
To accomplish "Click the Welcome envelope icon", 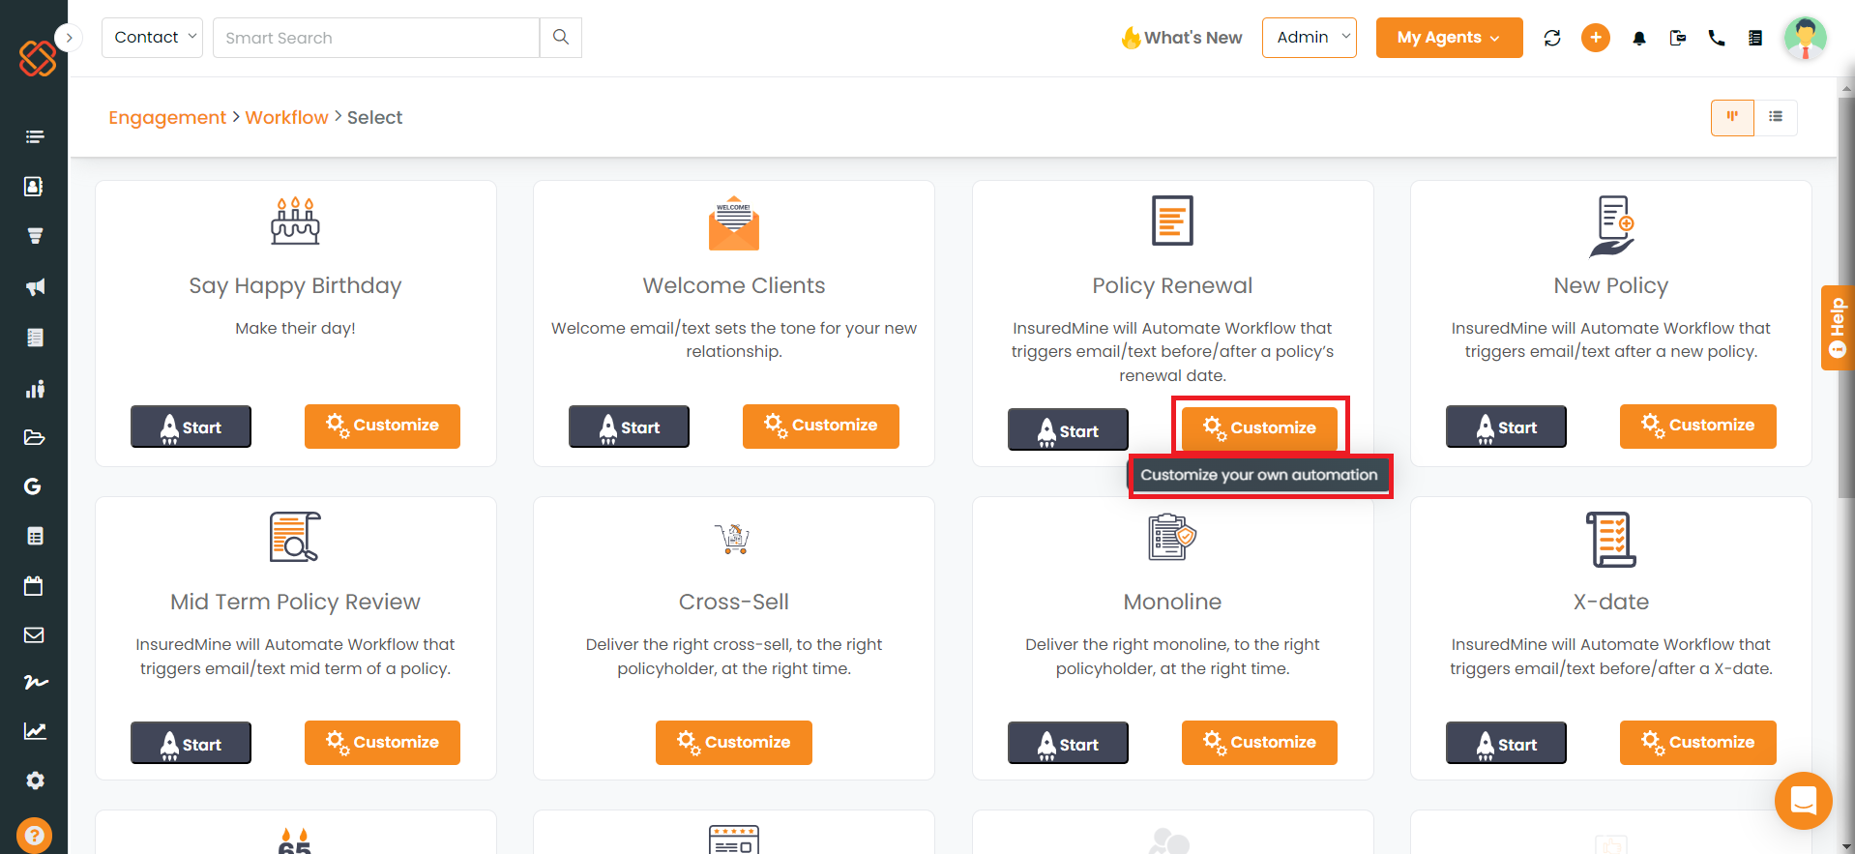I will (x=734, y=222).
